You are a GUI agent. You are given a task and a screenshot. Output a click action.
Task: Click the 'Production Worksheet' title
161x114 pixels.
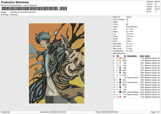(x=15, y=2)
